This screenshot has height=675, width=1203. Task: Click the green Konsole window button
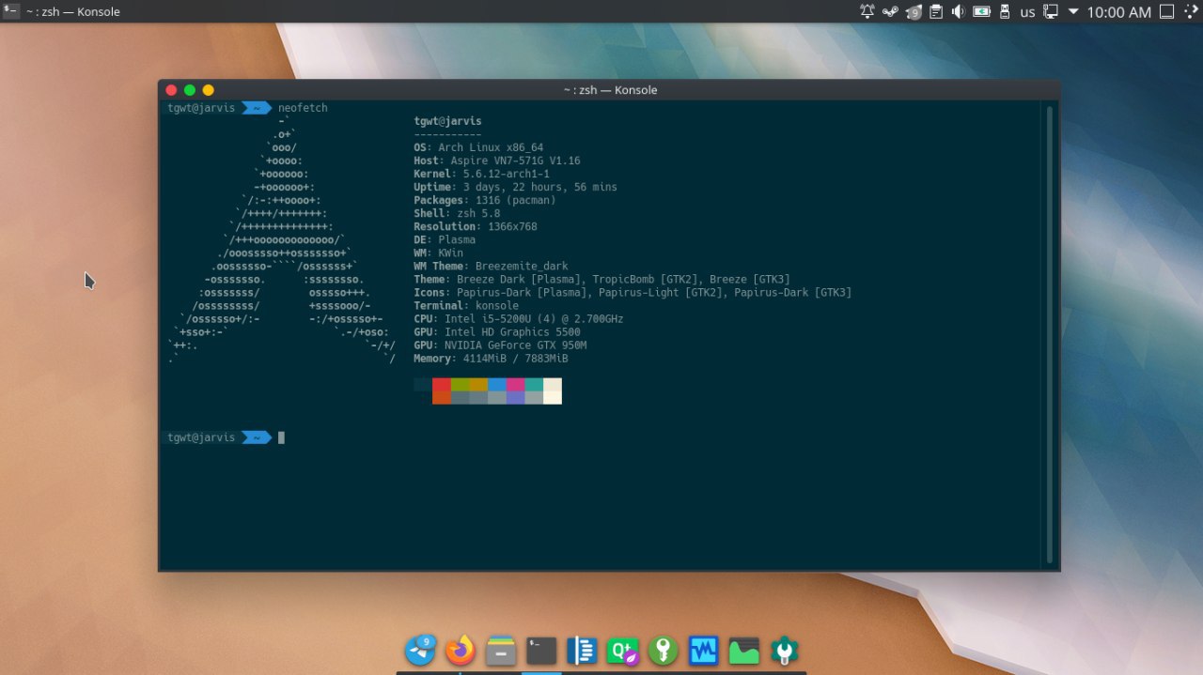coord(190,90)
